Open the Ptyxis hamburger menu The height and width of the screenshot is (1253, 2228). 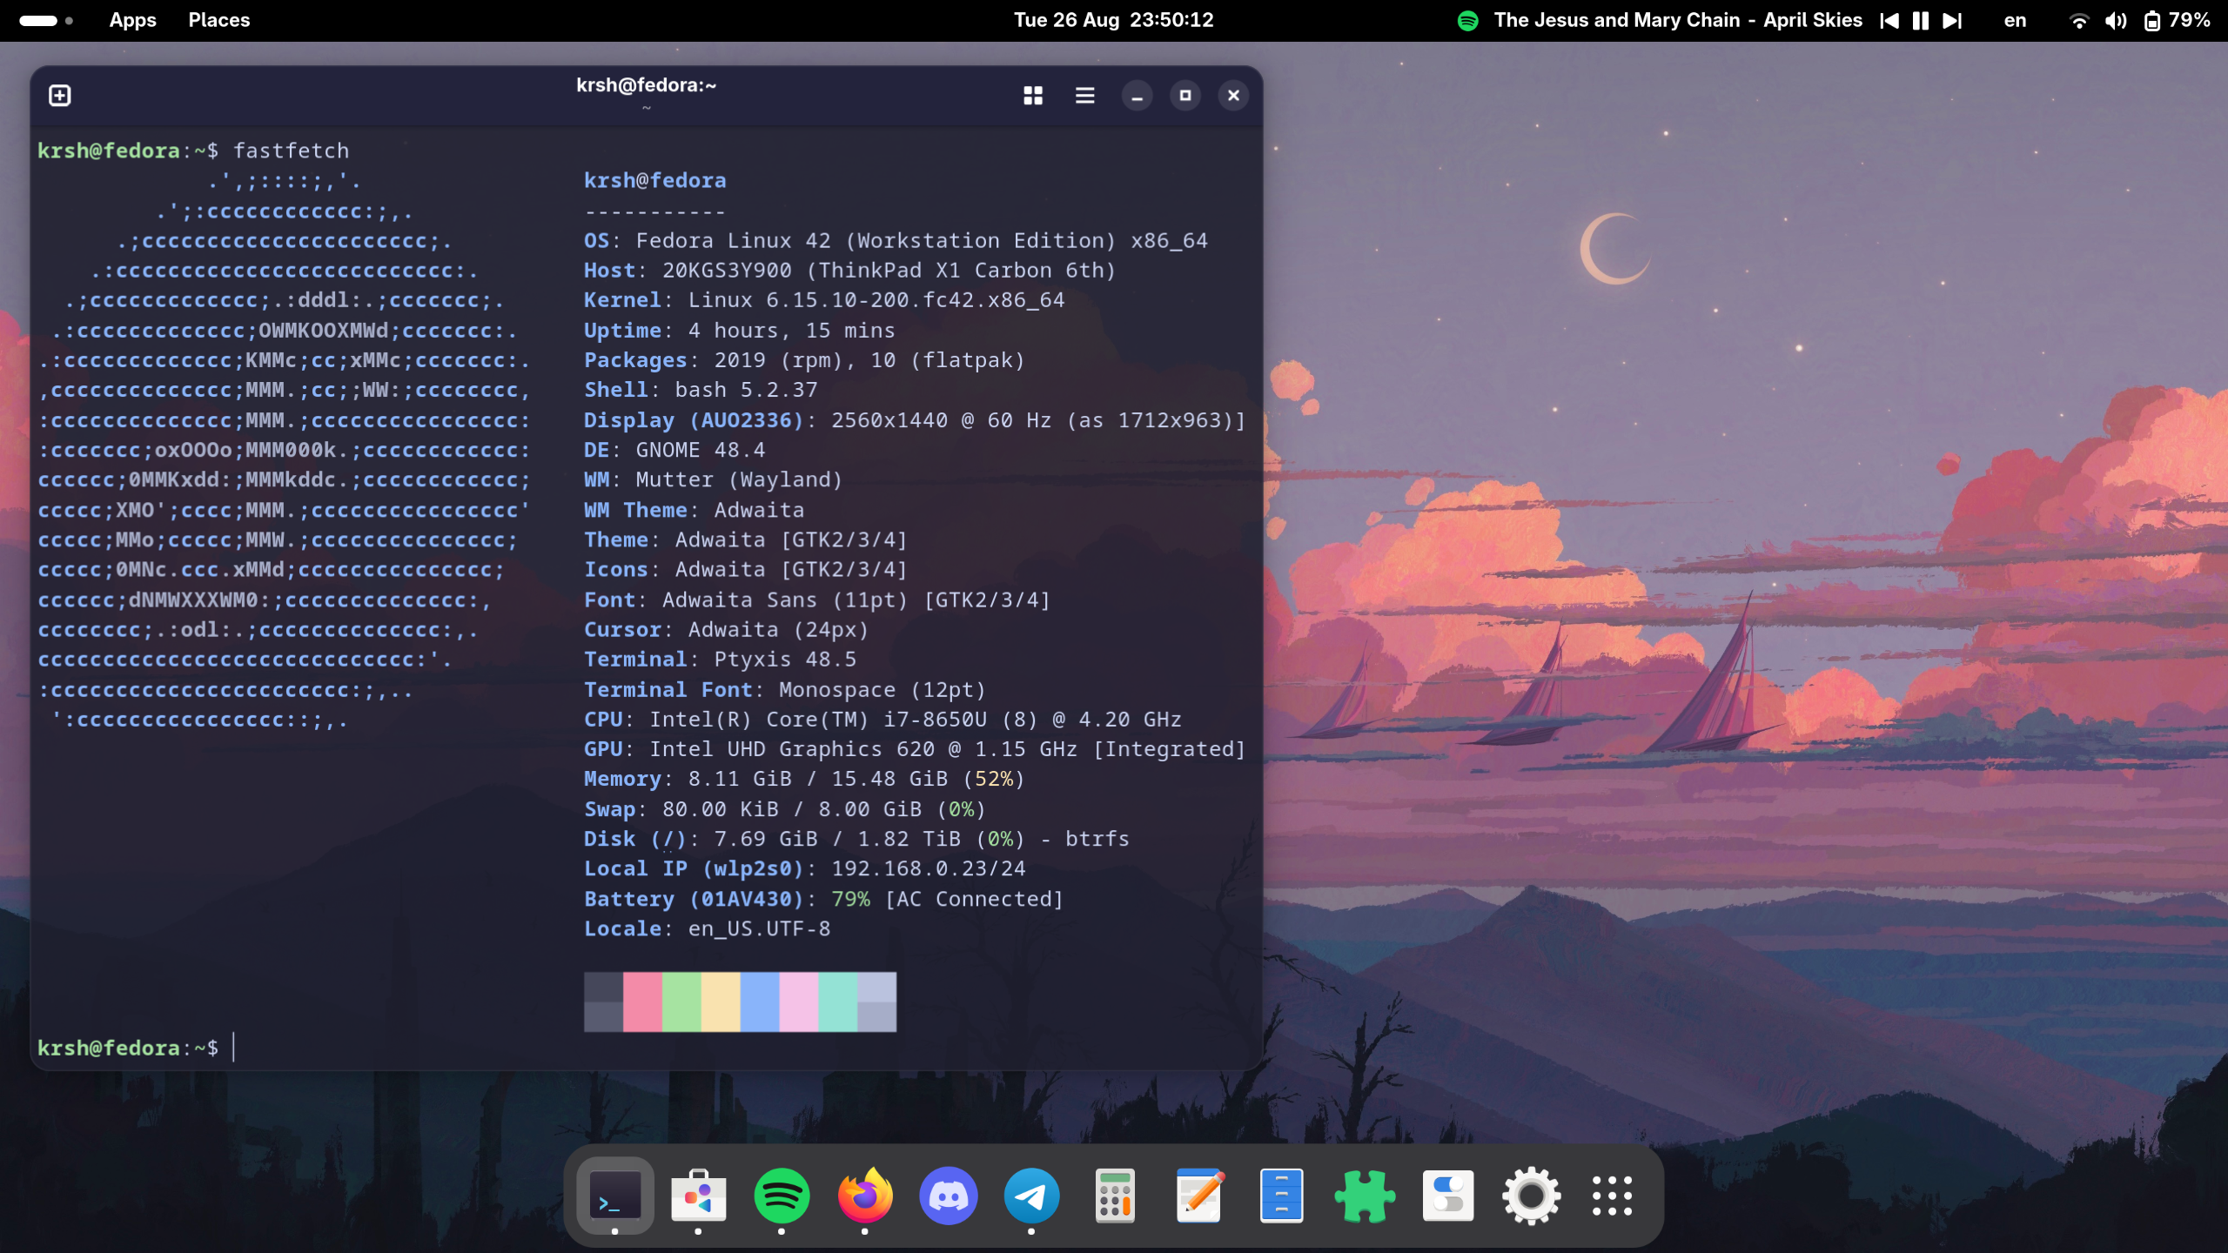1084,95
